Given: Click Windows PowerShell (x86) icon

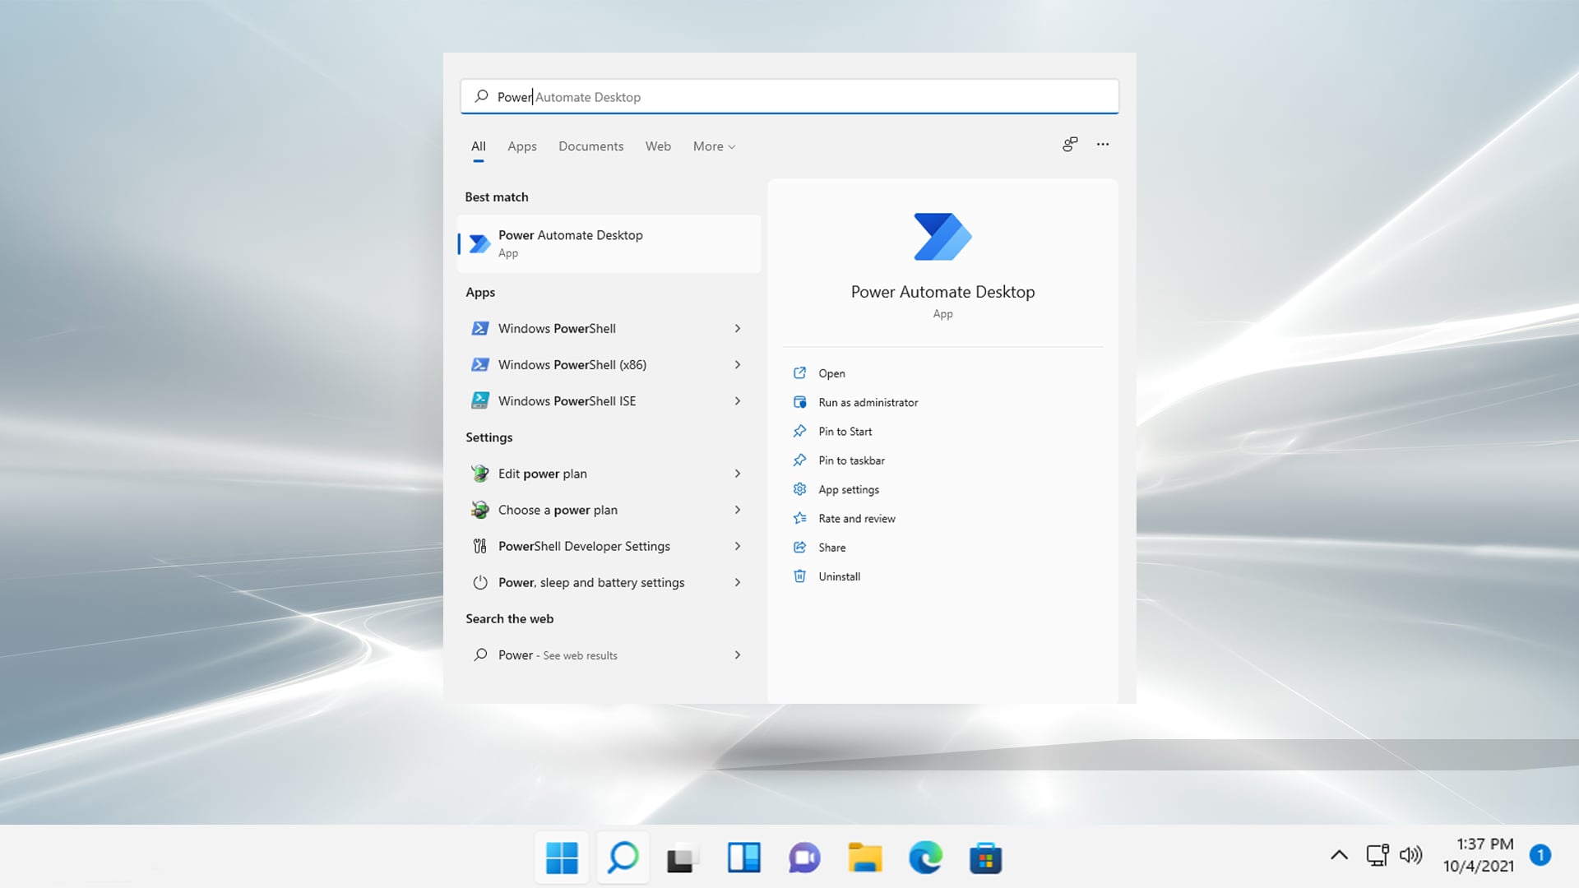Looking at the screenshot, I should (480, 364).
